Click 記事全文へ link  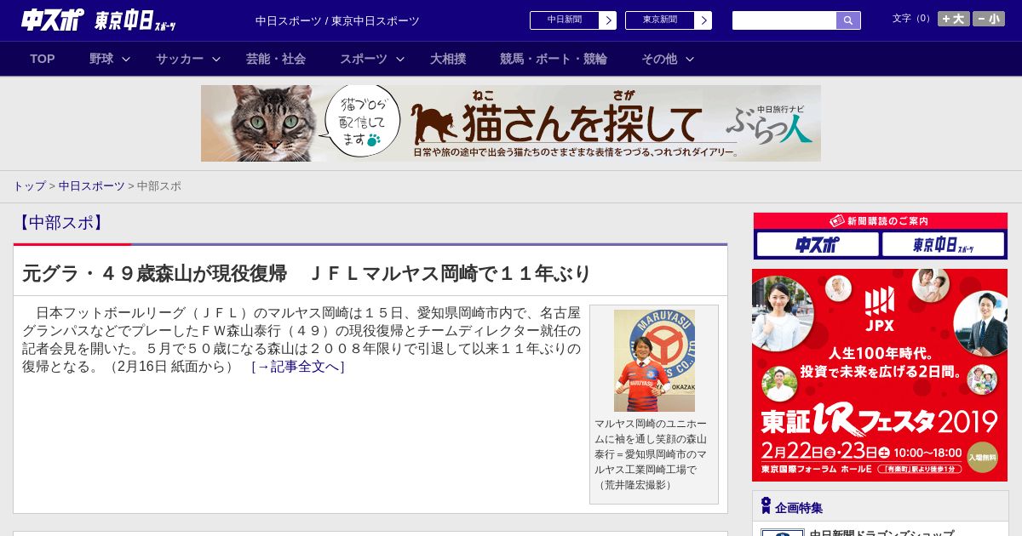click(x=298, y=367)
